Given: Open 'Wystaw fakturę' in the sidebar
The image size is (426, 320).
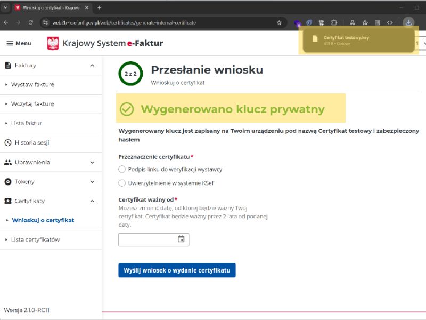Looking at the screenshot, I should [x=32, y=85].
